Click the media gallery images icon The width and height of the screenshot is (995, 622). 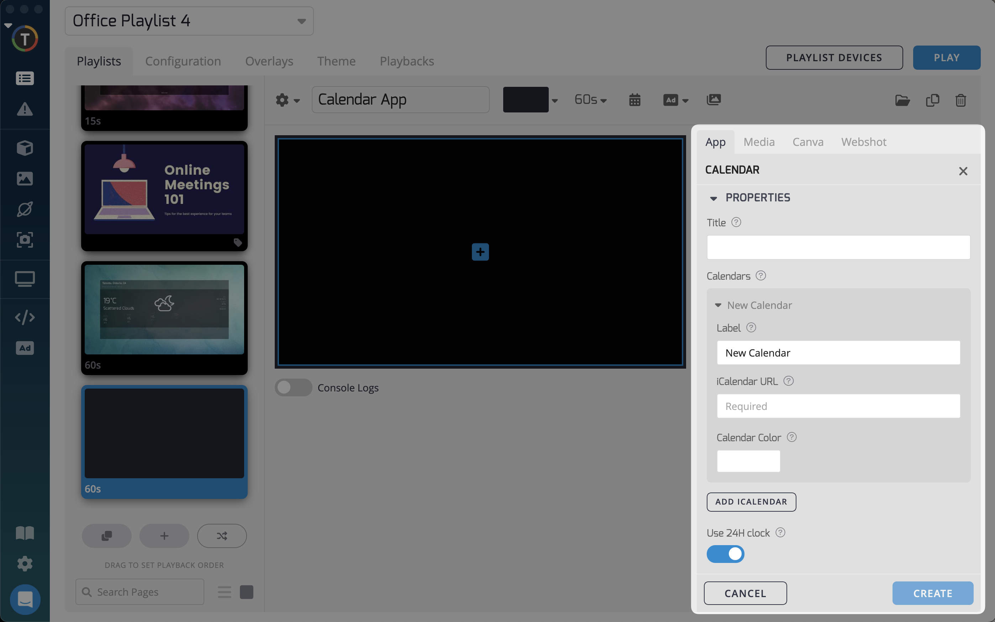(713, 100)
